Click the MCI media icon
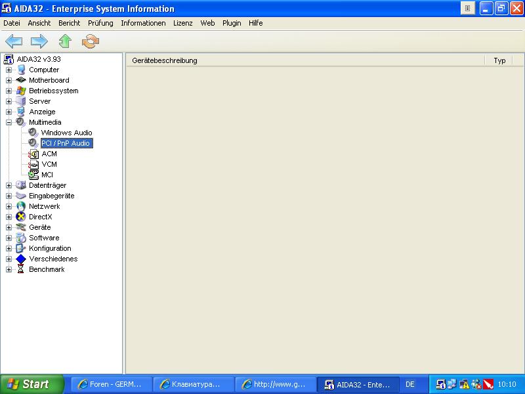This screenshot has height=394, width=525. pos(33,175)
